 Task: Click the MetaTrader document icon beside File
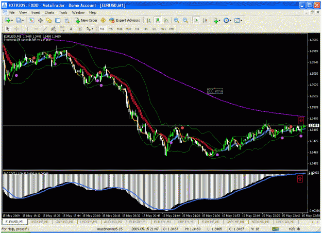[5, 12]
